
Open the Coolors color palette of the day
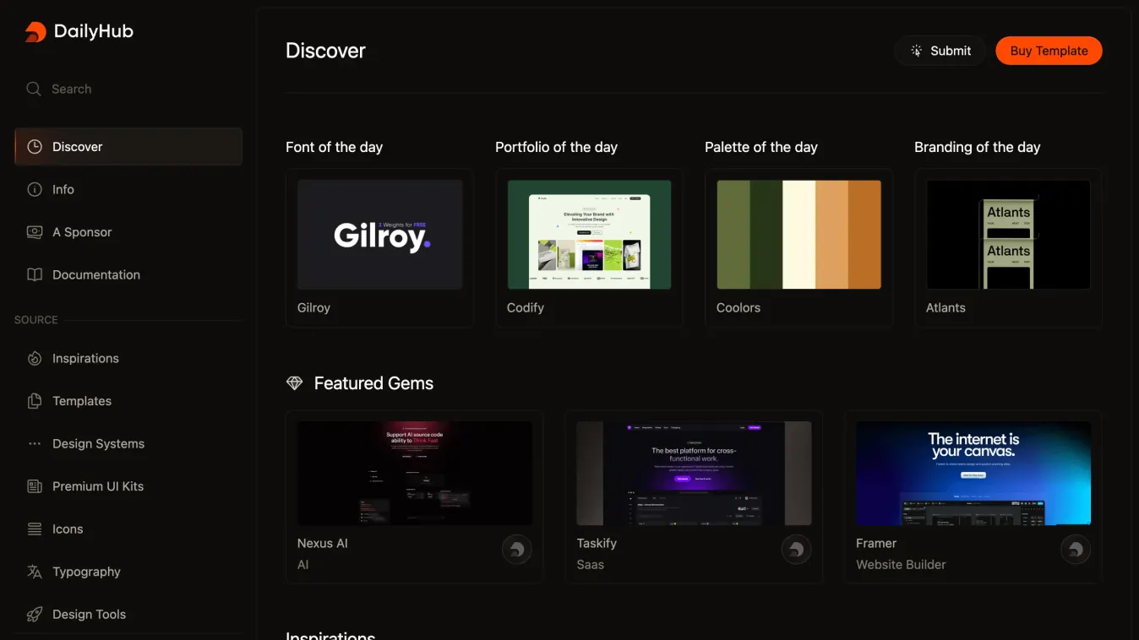798,235
